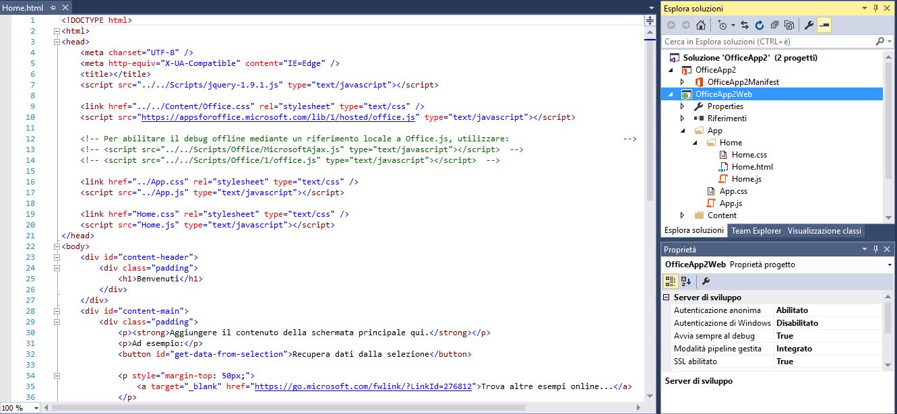Switch to the Visualizzazione classi tab

(x=824, y=231)
